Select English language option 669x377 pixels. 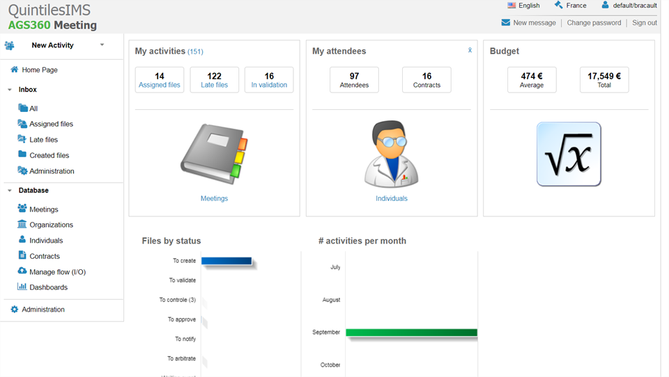(529, 6)
